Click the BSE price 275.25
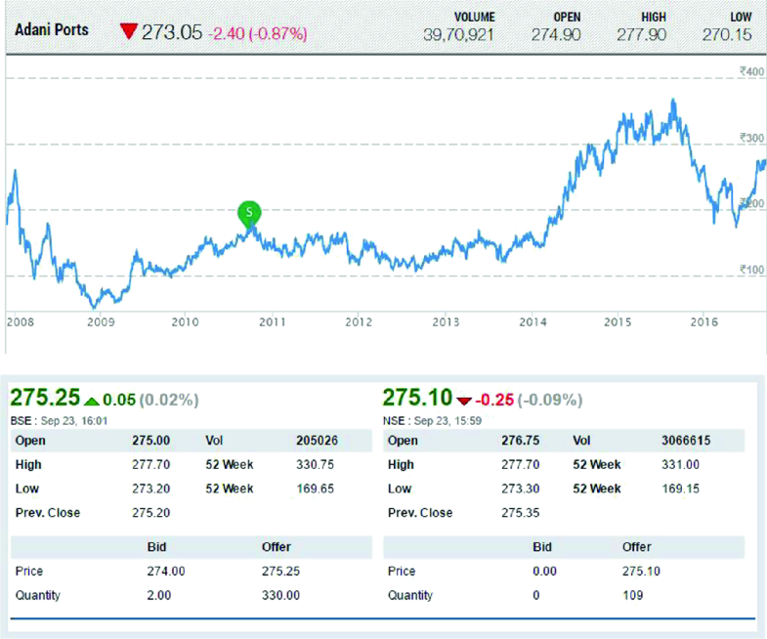 pos(45,398)
